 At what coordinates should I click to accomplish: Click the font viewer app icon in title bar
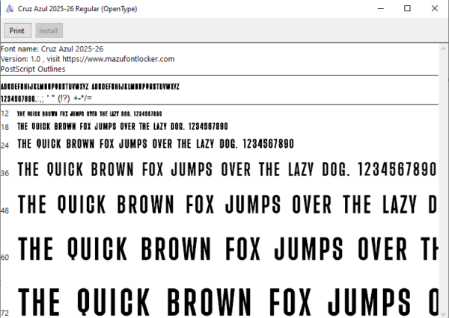pyautogui.click(x=10, y=8)
